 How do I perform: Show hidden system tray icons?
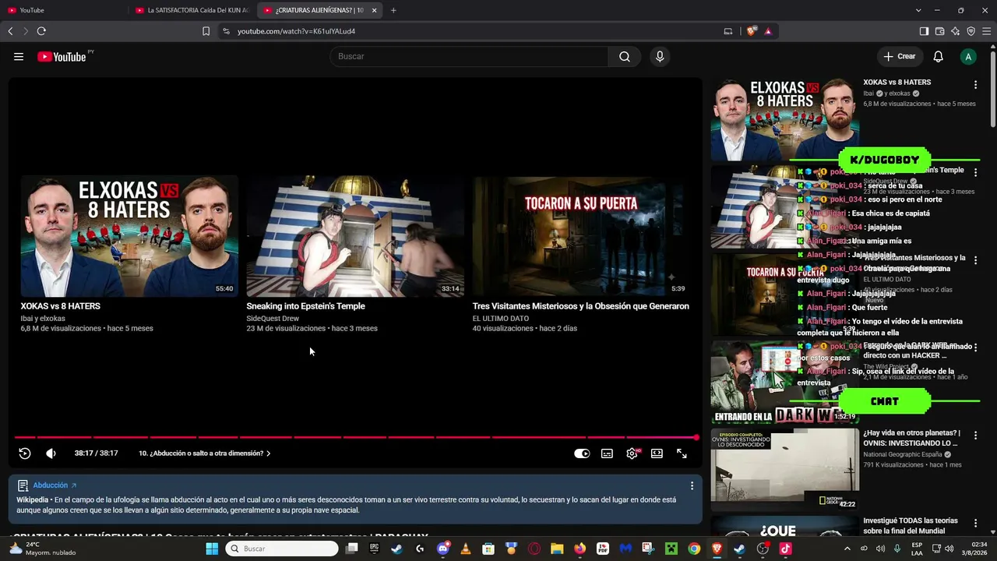tap(847, 549)
